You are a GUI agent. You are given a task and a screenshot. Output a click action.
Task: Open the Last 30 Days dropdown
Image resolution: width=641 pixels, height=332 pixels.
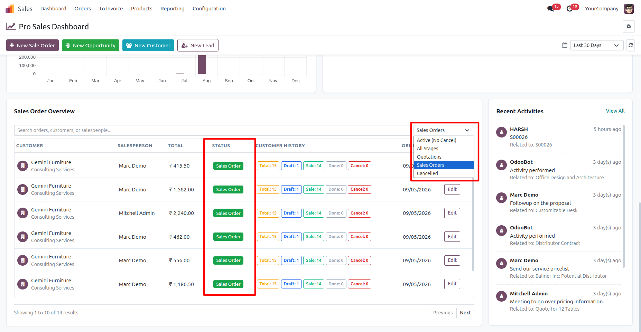[x=597, y=45]
